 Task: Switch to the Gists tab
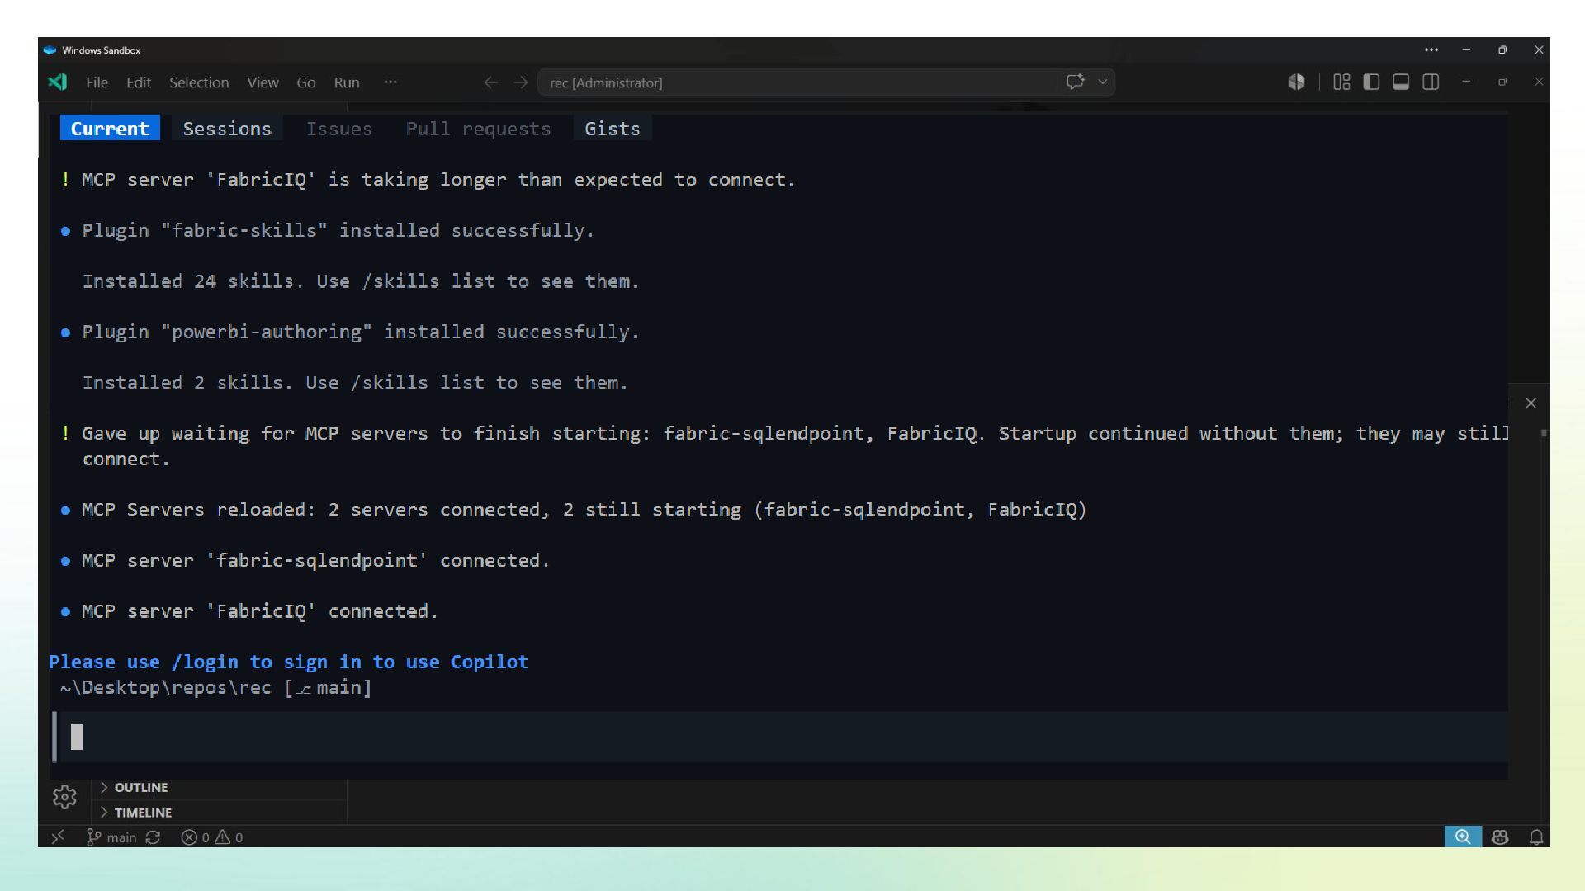click(x=613, y=129)
